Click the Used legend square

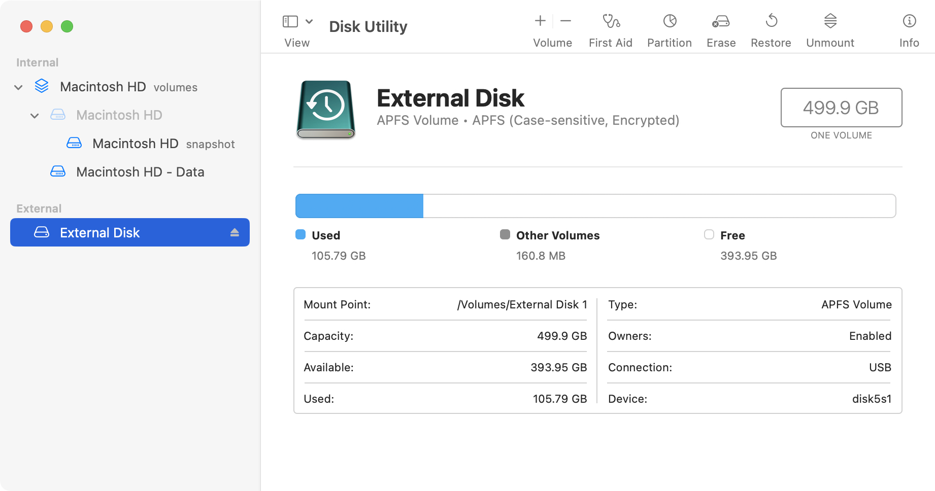[x=300, y=235]
